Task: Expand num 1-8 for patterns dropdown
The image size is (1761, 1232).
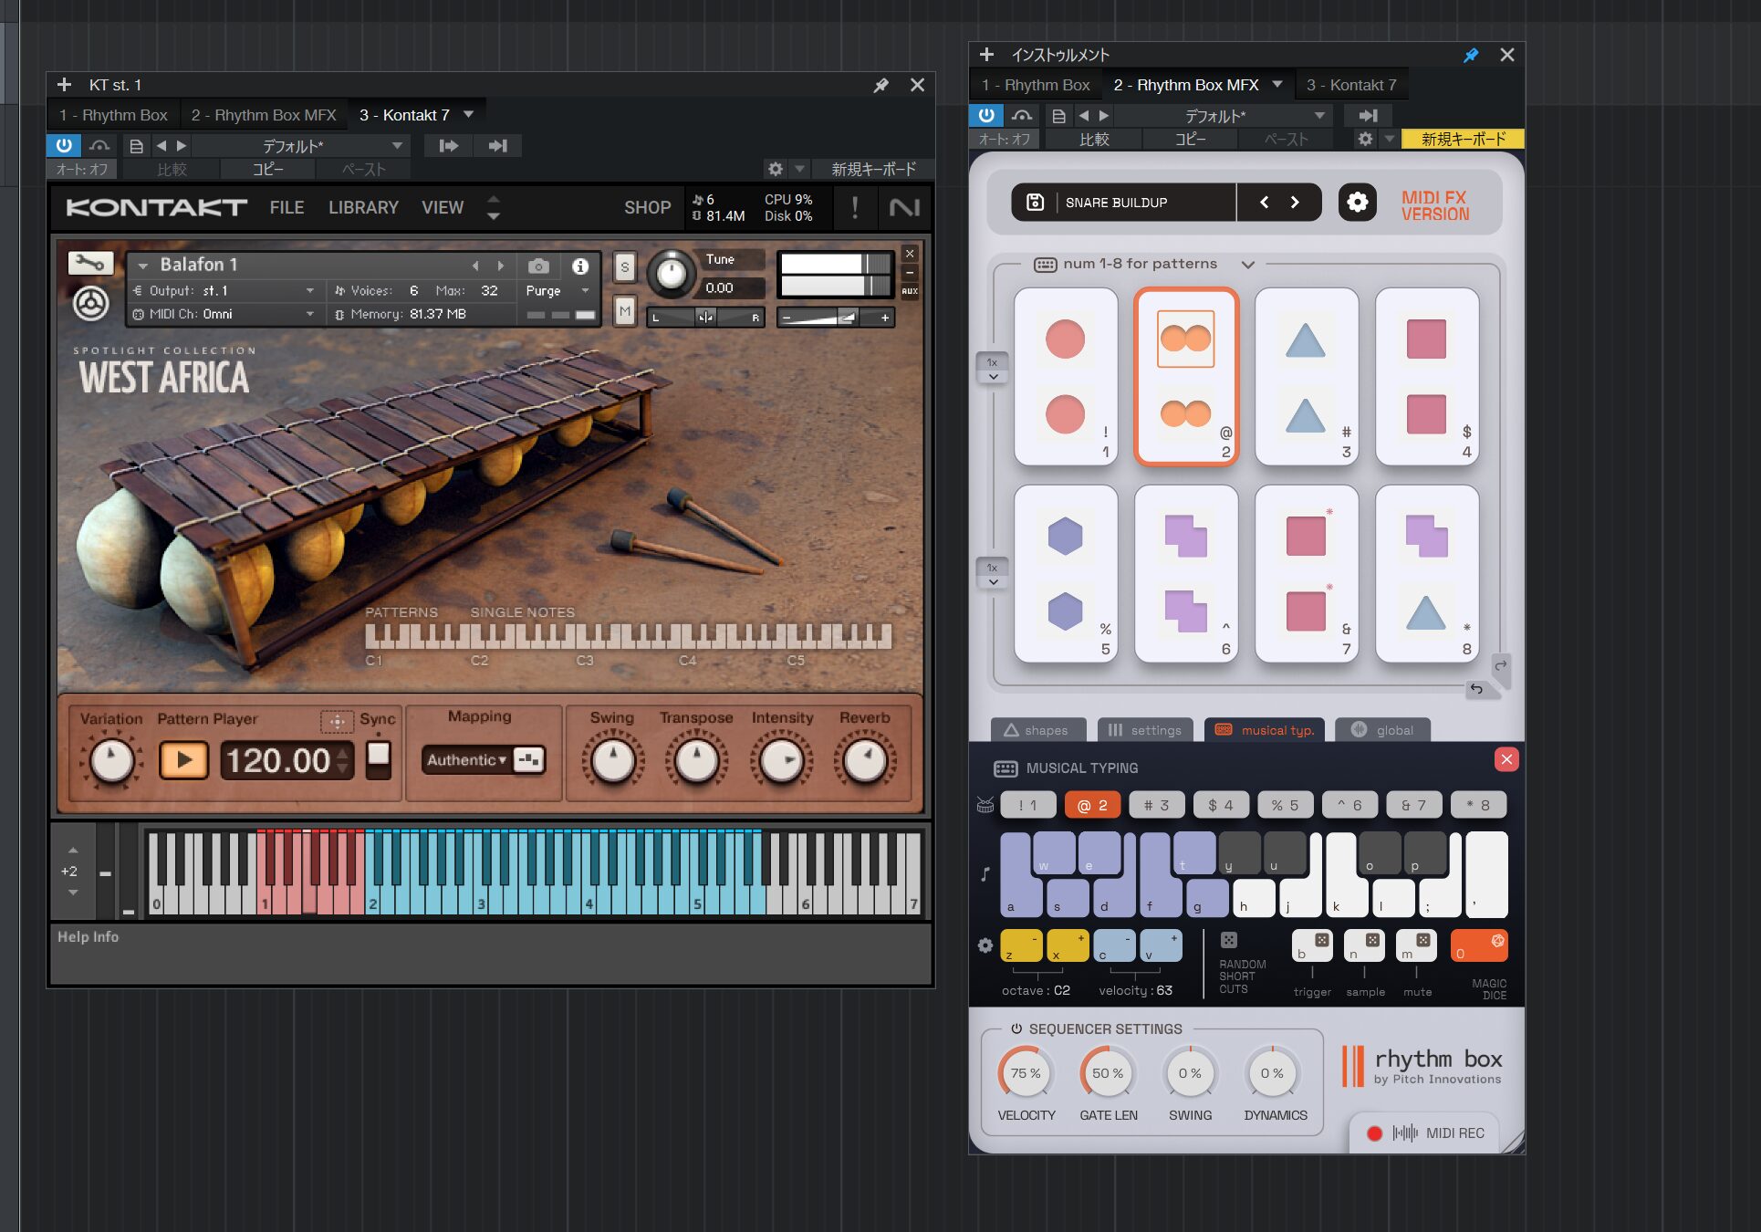Action: 1247,264
